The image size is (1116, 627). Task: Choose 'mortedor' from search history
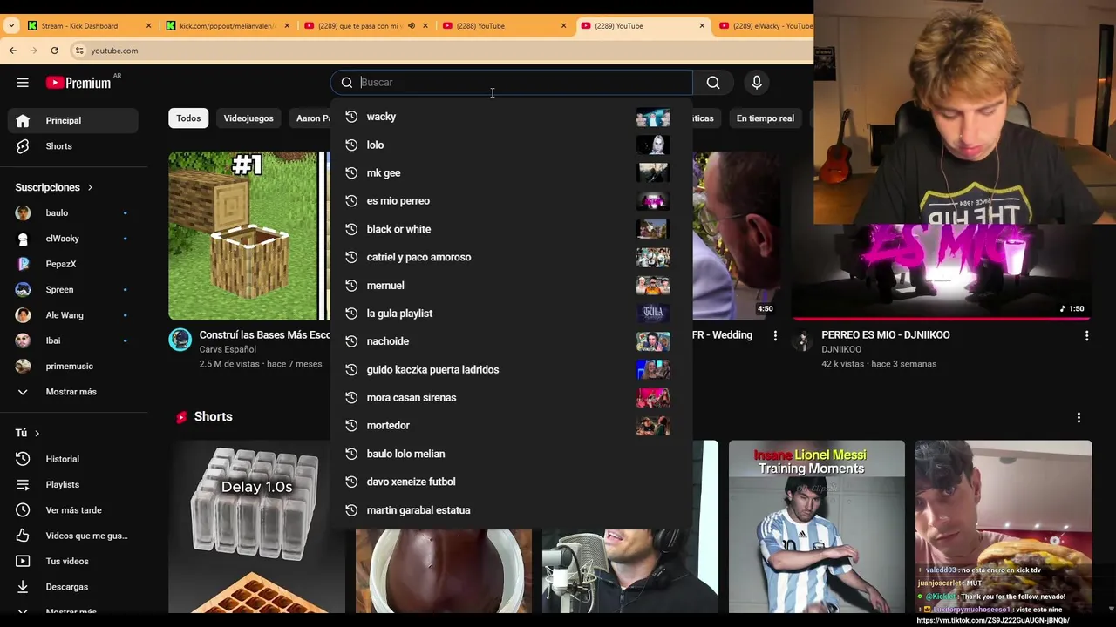pos(511,426)
